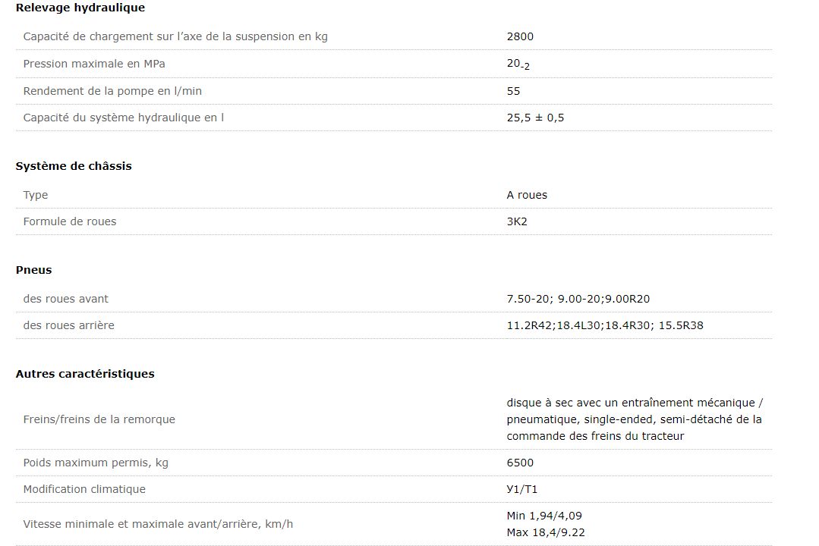Click the "Système de châssis" heading
819x546 pixels.
pyautogui.click(x=74, y=166)
